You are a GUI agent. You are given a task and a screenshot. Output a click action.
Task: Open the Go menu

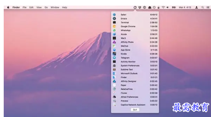tap(46, 7)
